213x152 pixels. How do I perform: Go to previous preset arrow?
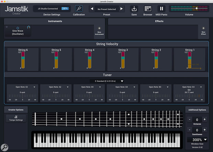92,9
